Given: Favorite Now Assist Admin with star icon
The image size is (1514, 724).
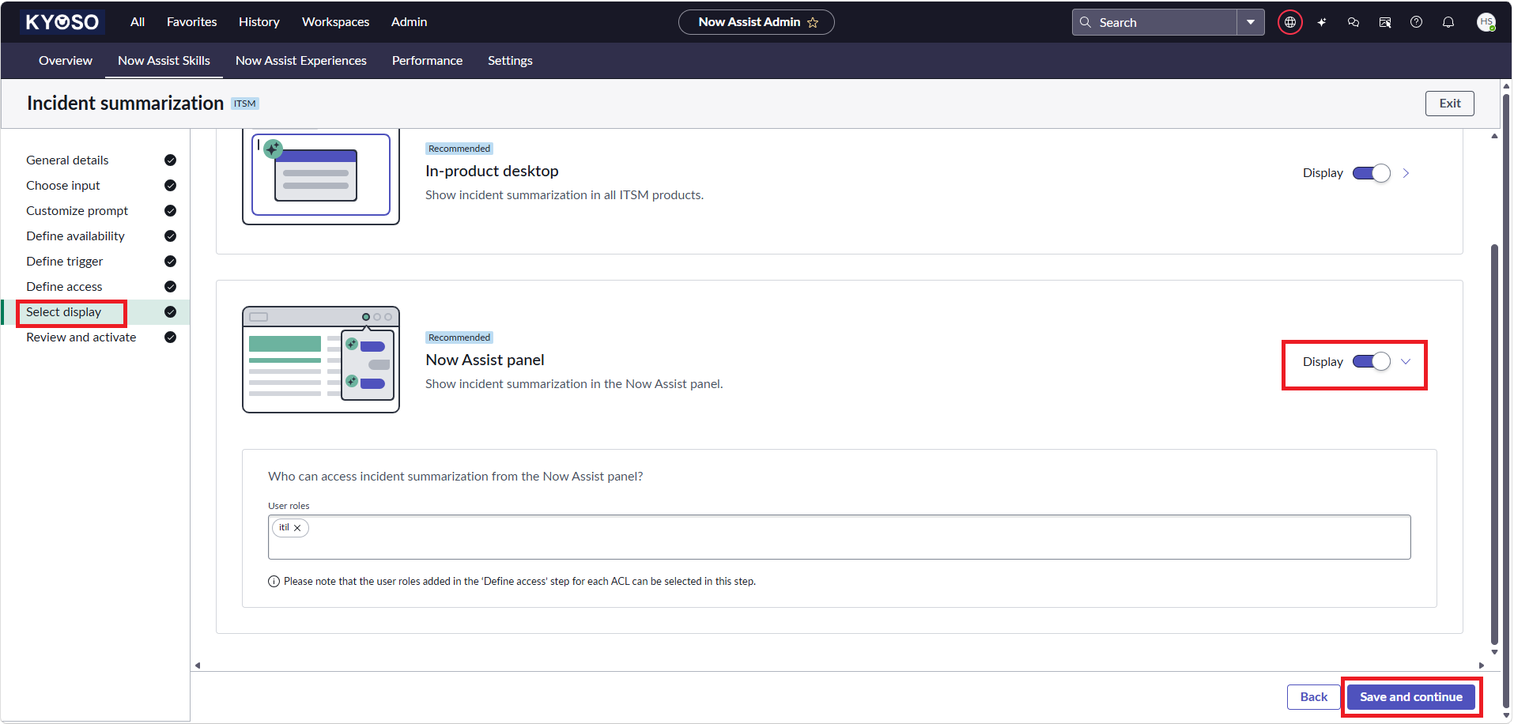Looking at the screenshot, I should (813, 23).
